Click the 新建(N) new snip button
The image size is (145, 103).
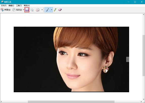6,10
